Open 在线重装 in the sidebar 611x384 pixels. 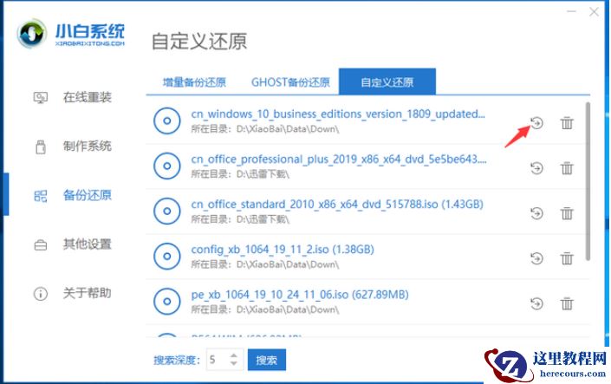coord(88,97)
